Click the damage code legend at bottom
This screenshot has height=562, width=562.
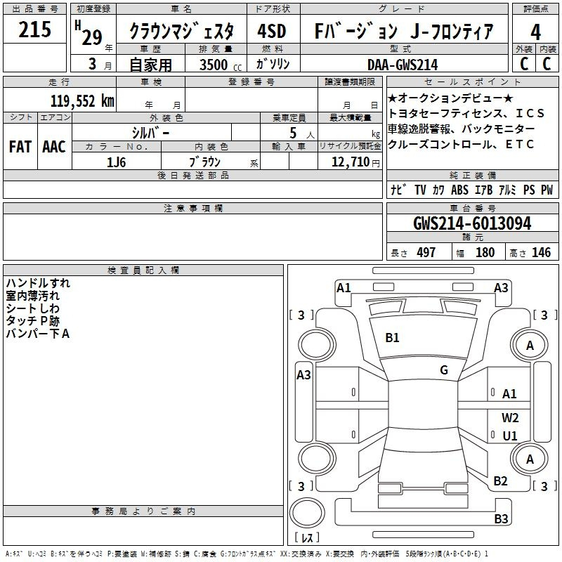(x=247, y=554)
